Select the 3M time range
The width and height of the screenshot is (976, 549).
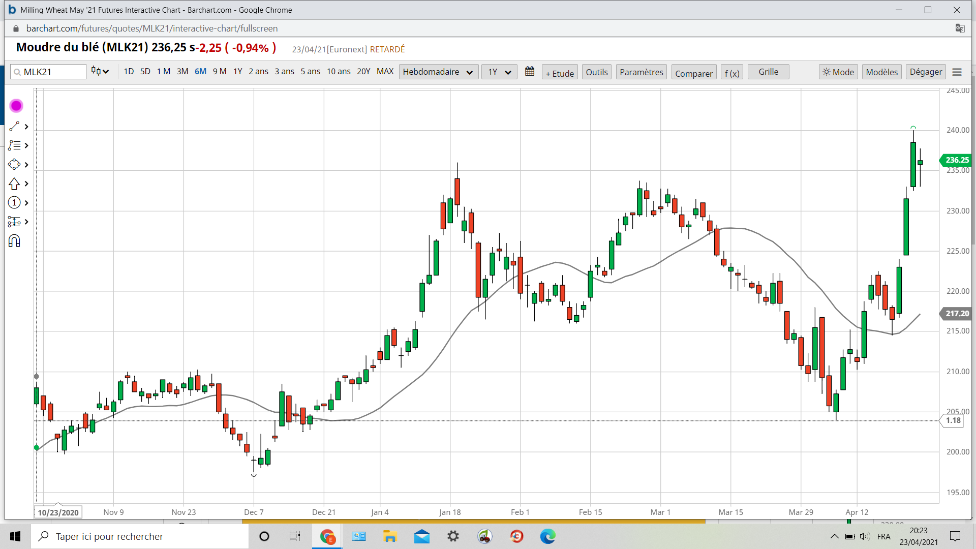tap(182, 72)
